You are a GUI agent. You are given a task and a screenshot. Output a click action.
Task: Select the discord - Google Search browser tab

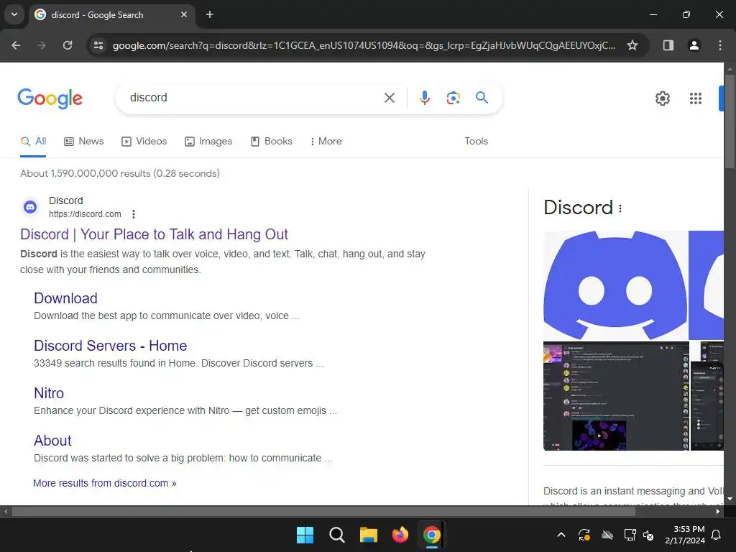point(111,14)
